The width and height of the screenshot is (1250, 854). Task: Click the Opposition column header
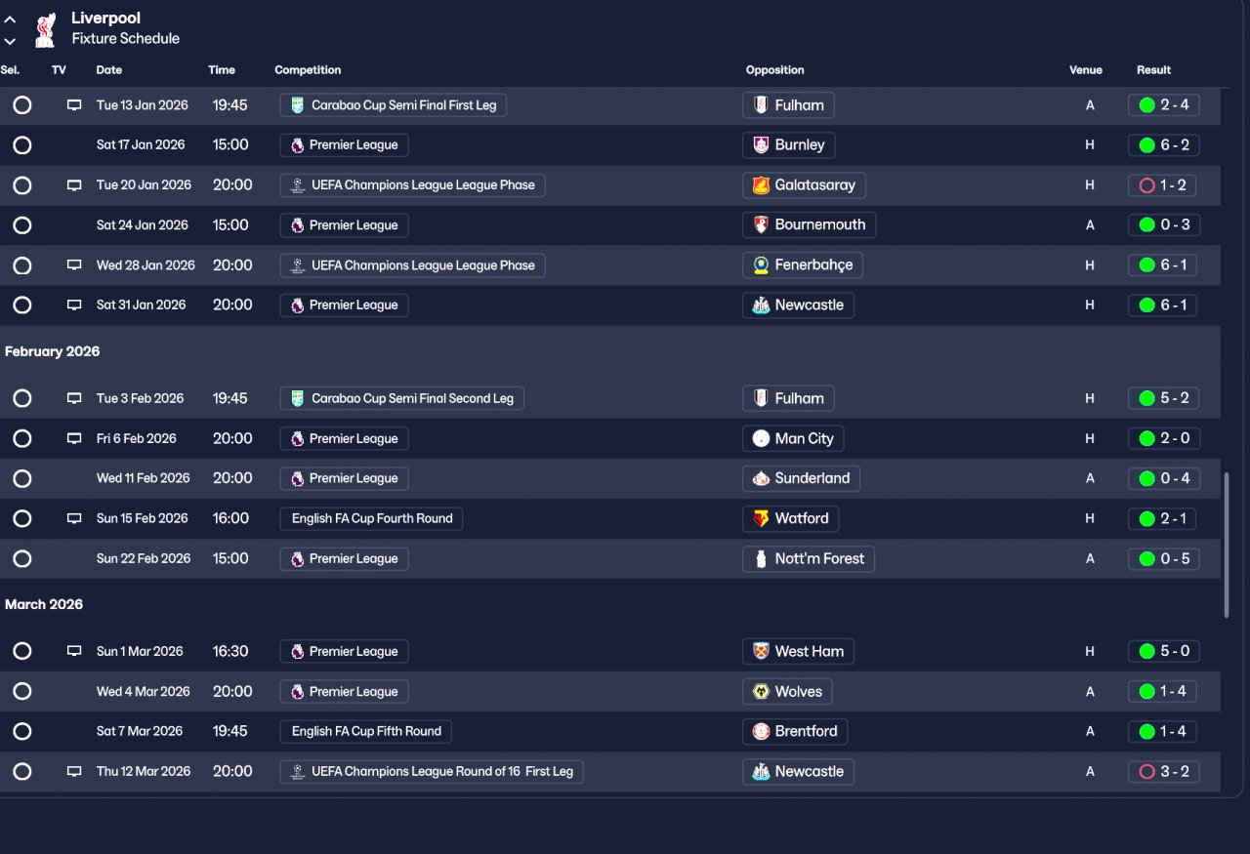point(775,70)
